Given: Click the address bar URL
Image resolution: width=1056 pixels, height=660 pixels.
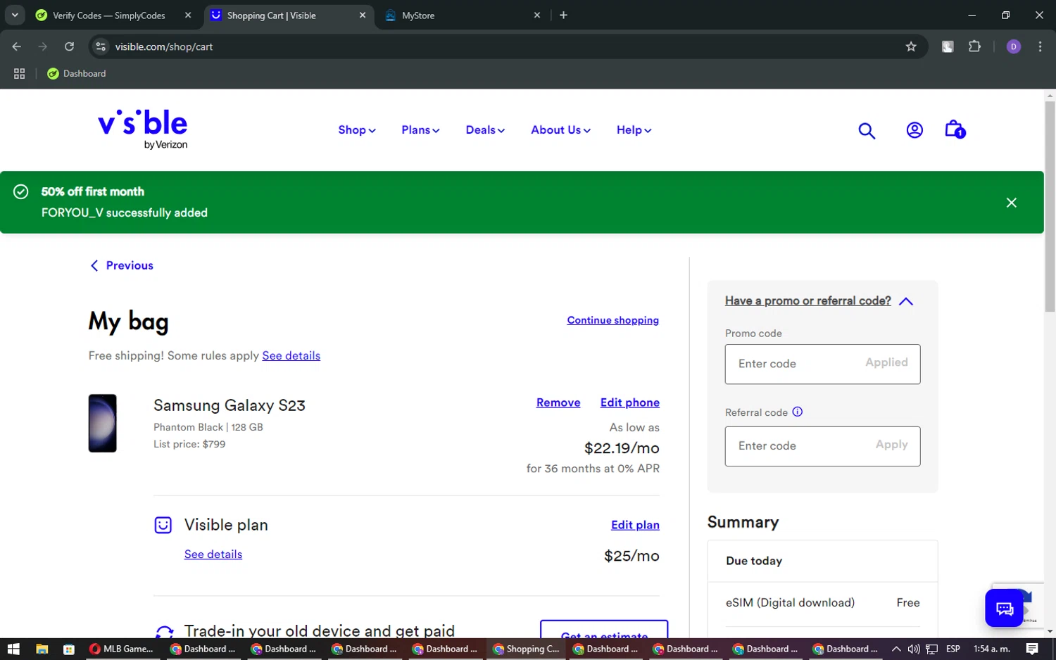Looking at the screenshot, I should (164, 46).
